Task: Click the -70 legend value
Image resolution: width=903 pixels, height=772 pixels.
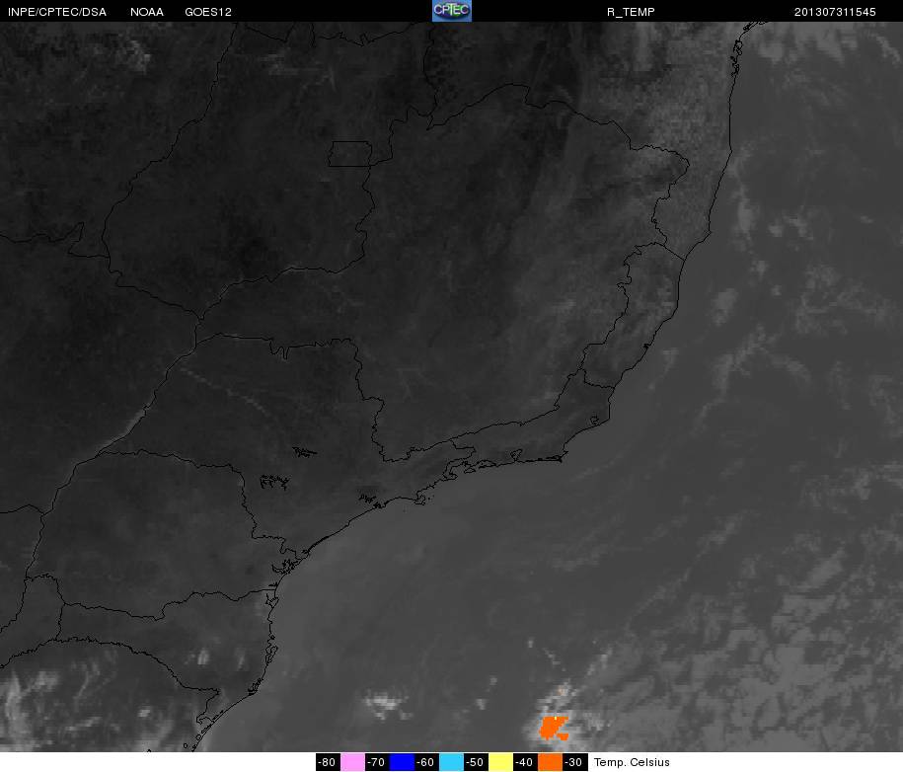Action: pyautogui.click(x=377, y=762)
